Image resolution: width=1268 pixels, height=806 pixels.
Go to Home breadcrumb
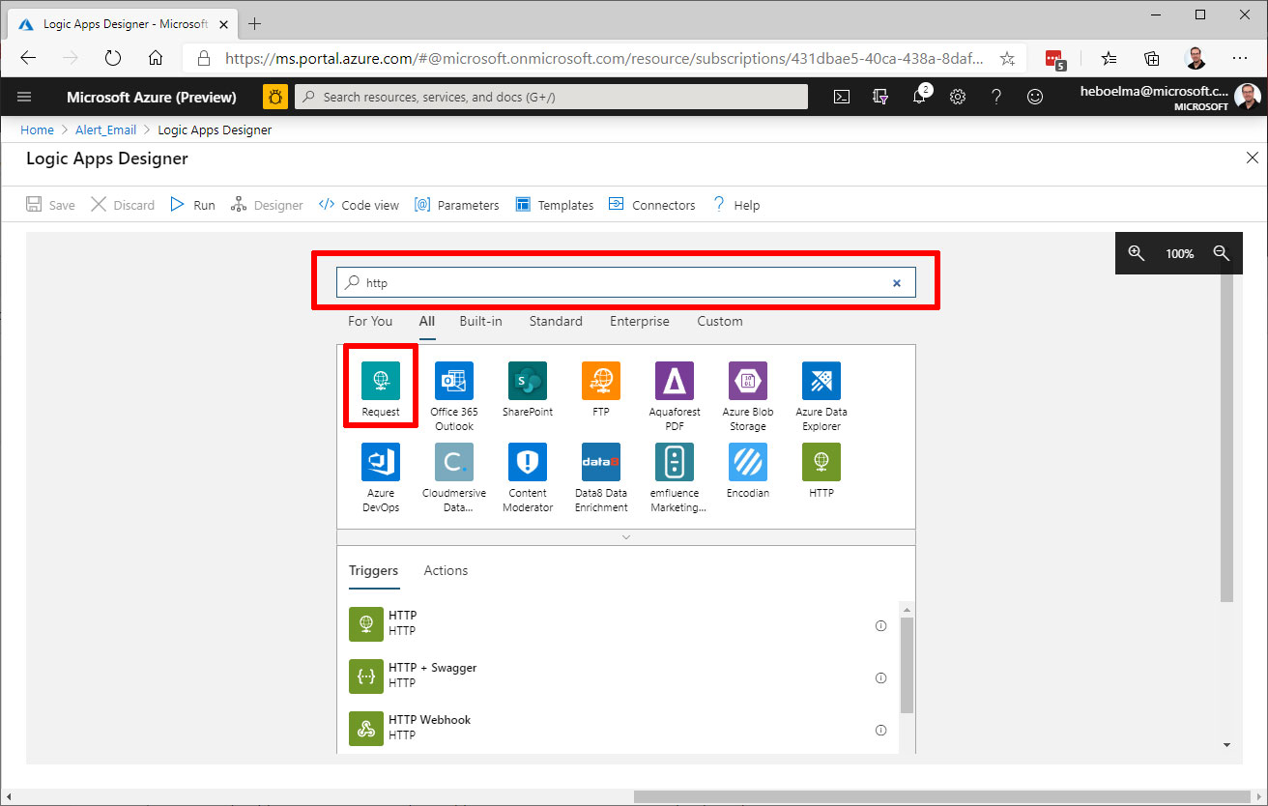(x=38, y=130)
